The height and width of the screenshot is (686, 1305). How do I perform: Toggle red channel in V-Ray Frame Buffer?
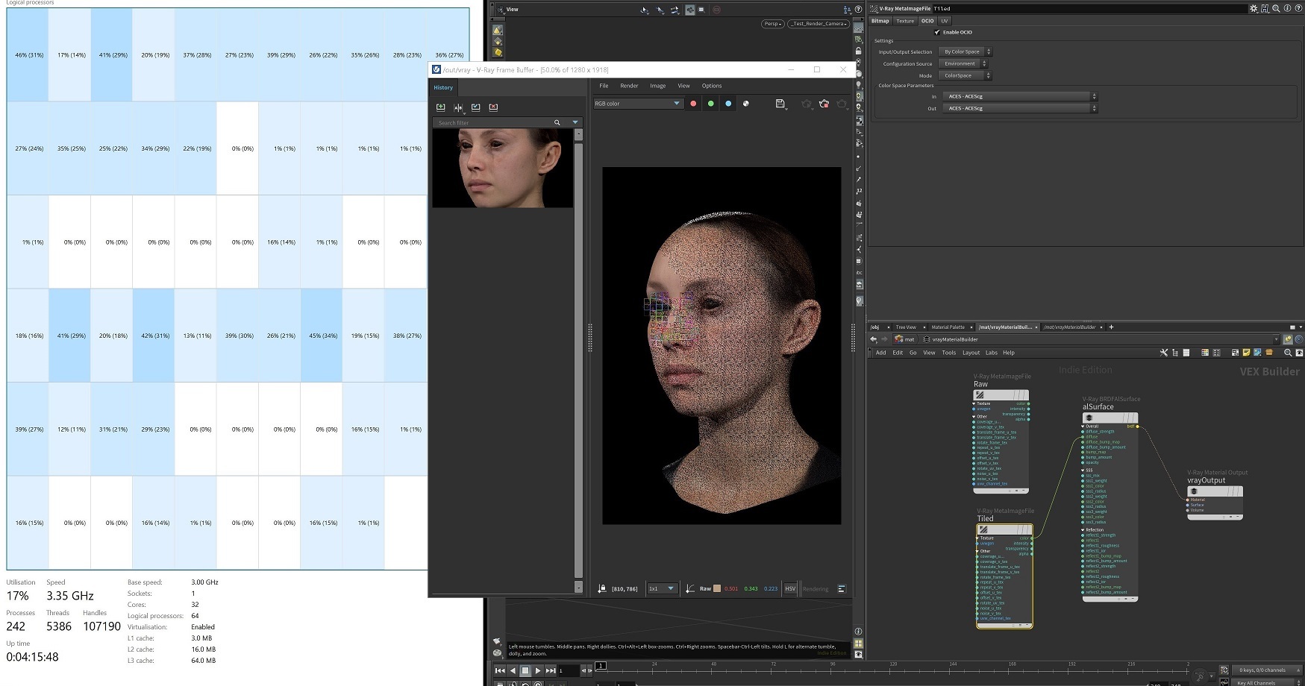[x=693, y=104]
